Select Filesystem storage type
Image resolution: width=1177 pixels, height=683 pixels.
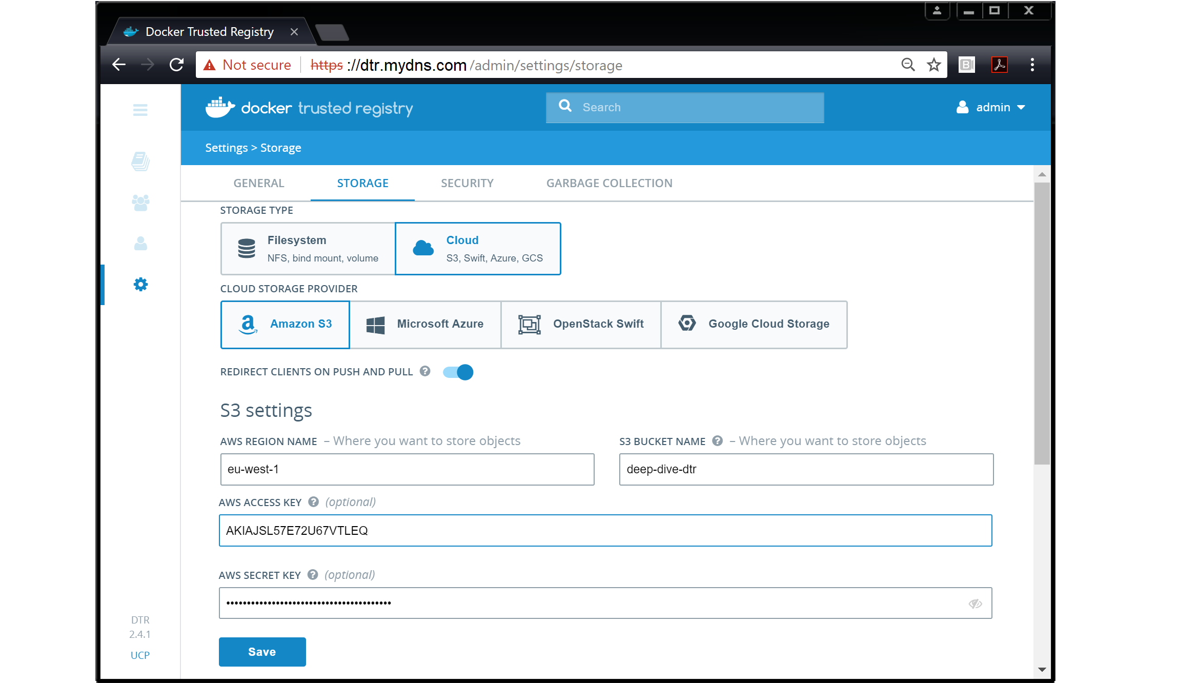click(x=308, y=249)
